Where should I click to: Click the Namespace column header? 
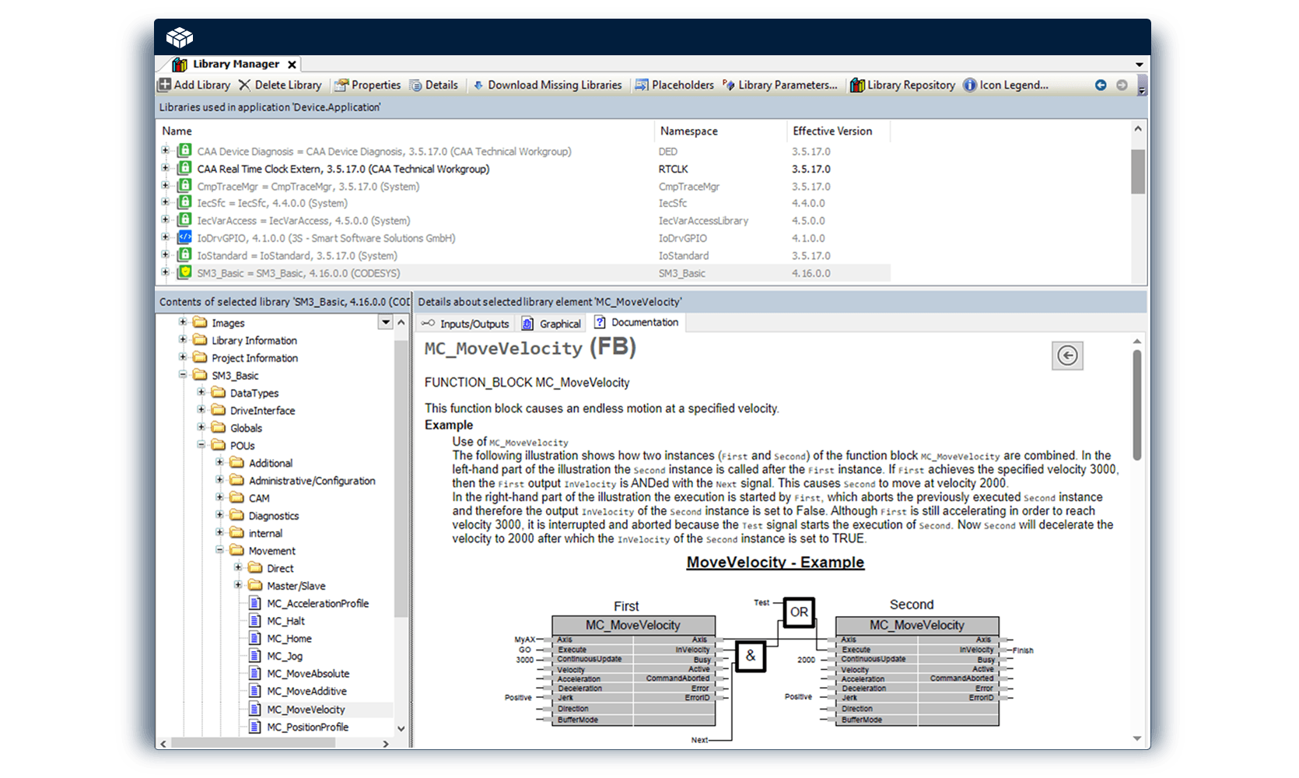689,131
